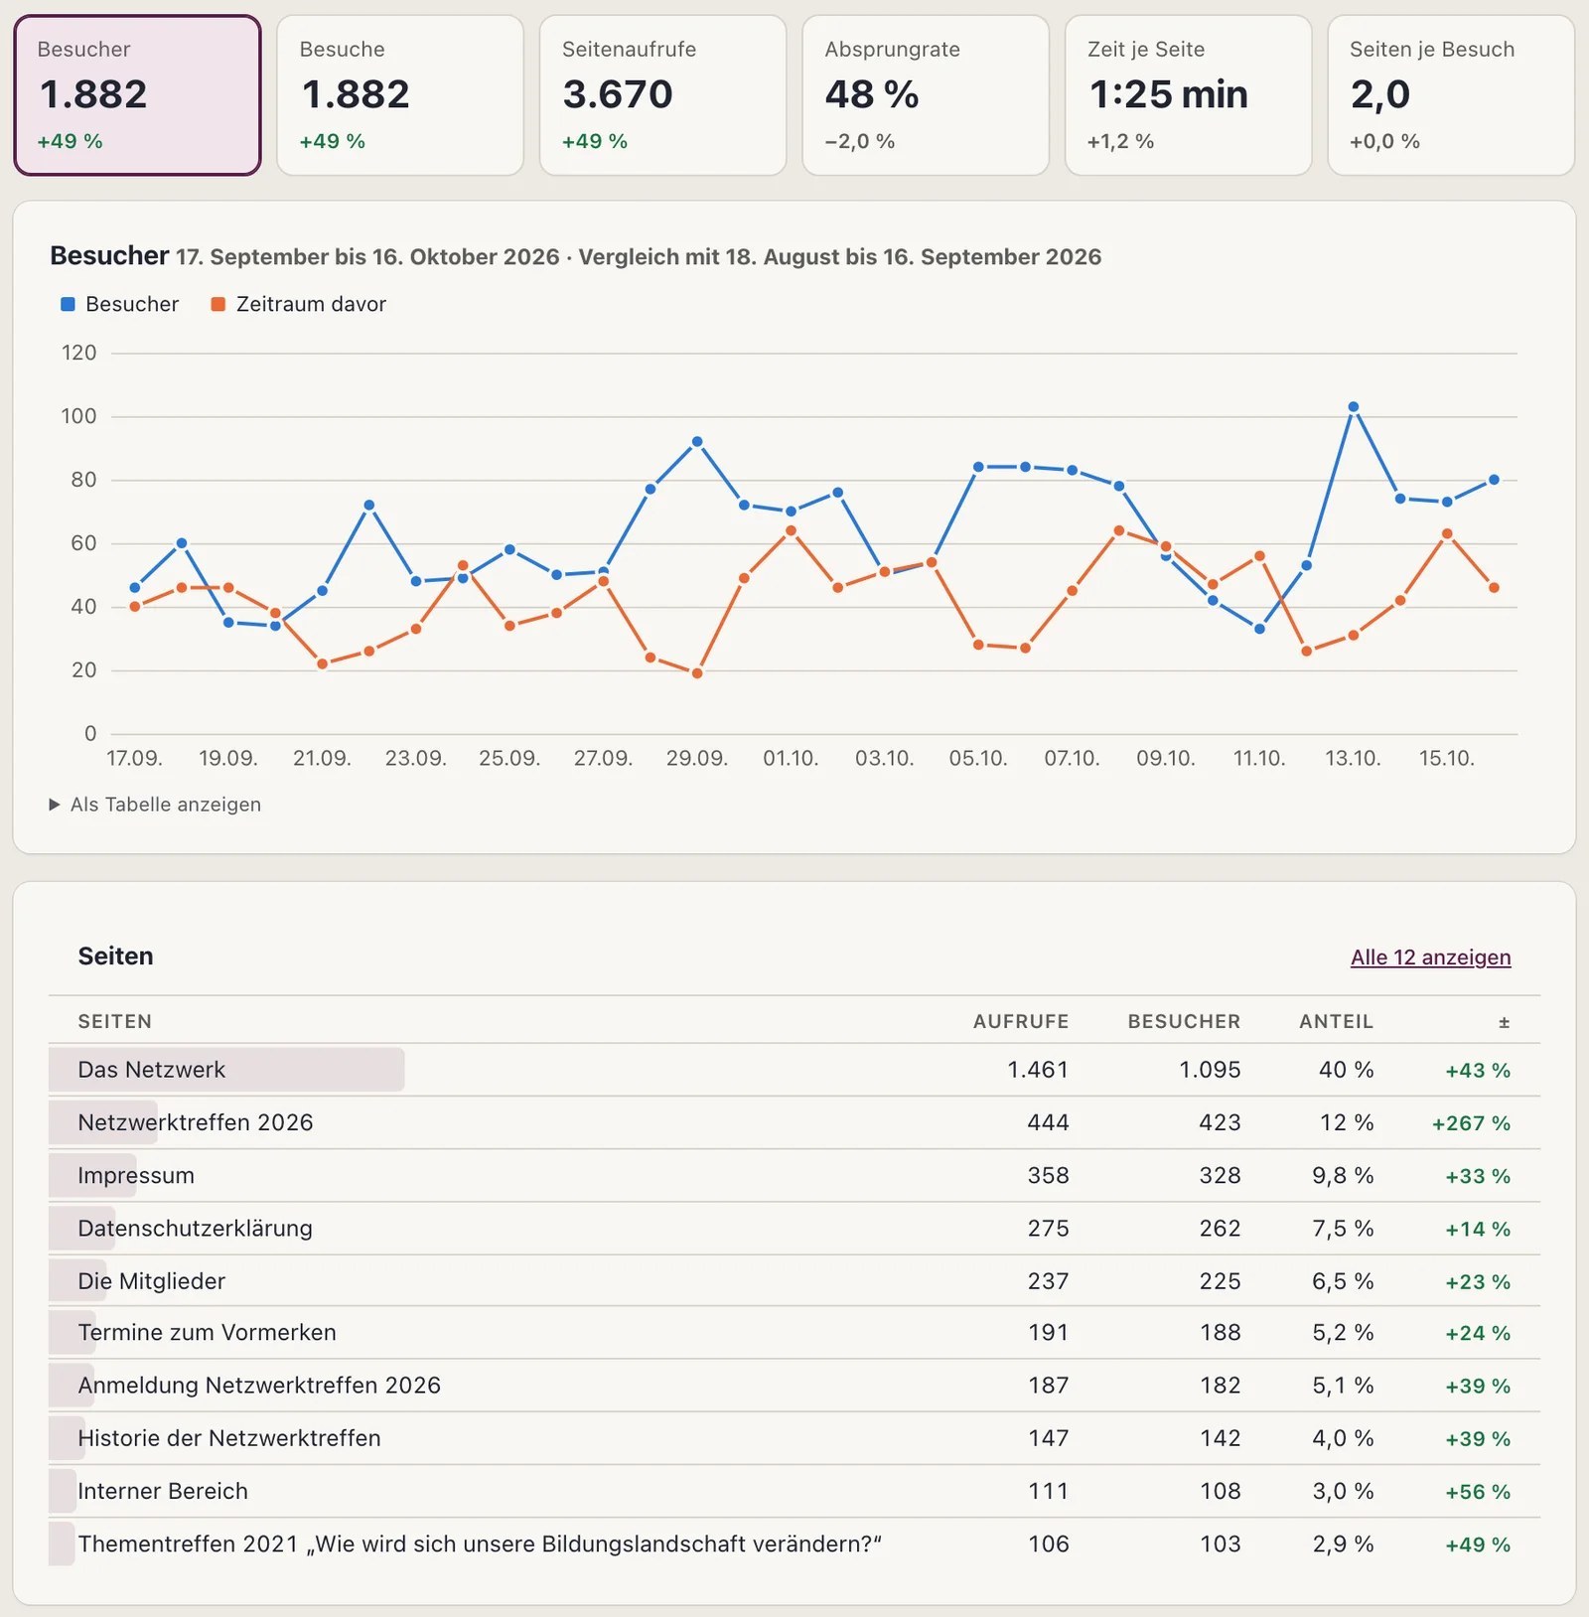Click the orange low point at 29.09.
This screenshot has height=1617, width=1589.
[x=697, y=673]
